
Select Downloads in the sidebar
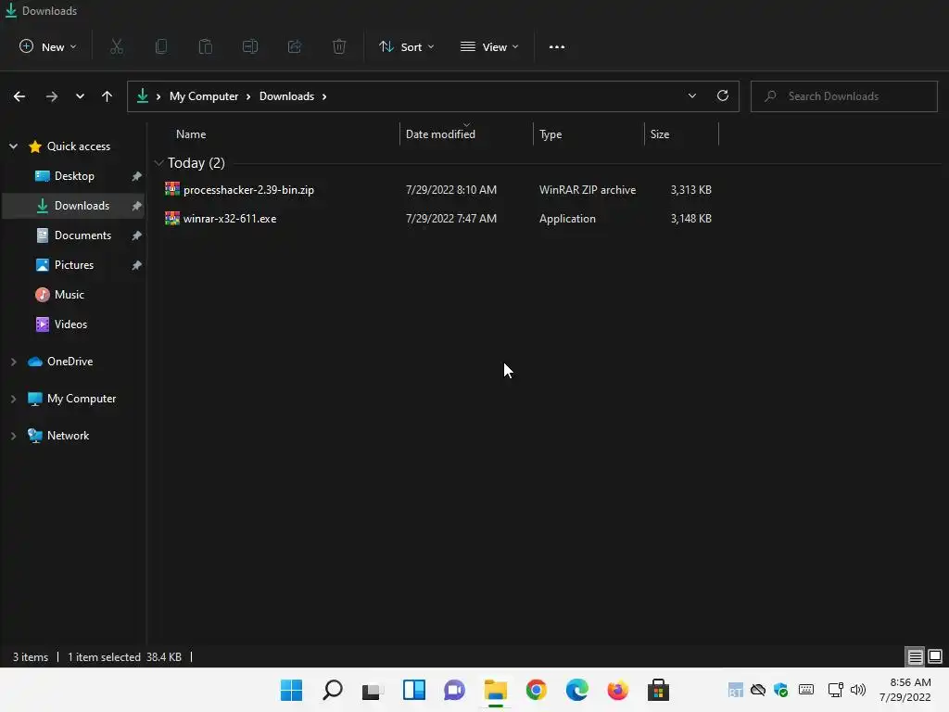point(74,206)
